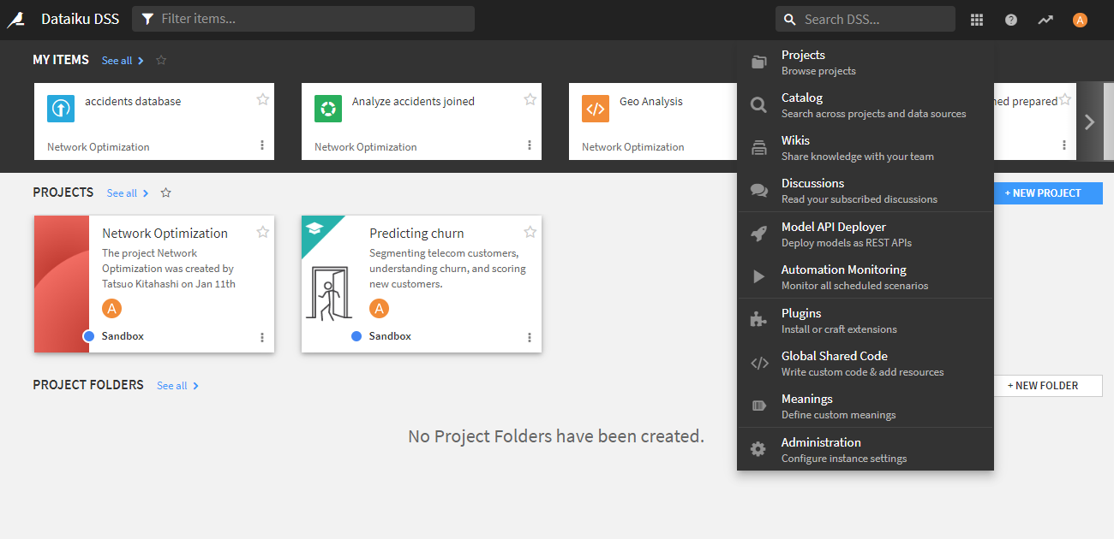Image resolution: width=1114 pixels, height=539 pixels.
Task: Click the avatar on Predicting churn card
Action: coord(379,308)
